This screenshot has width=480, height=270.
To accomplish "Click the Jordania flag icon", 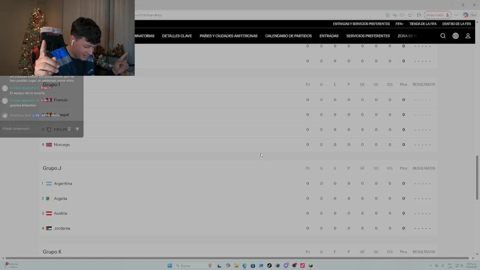I will click(49, 228).
